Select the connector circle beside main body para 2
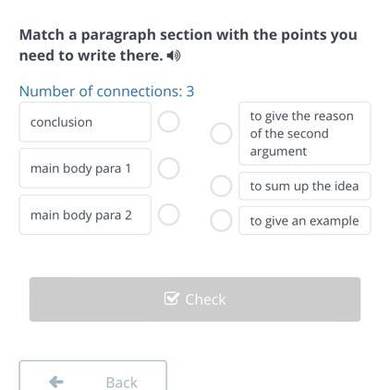The width and height of the screenshot is (390, 390). 169,214
